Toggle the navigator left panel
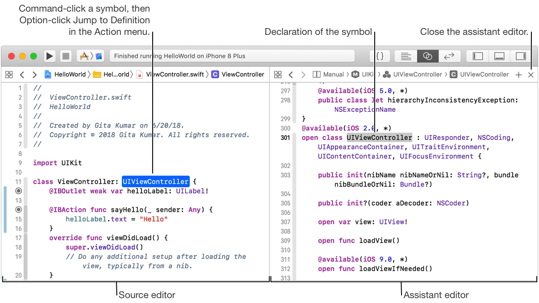Image resolution: width=539 pixels, height=303 pixels. pos(478,56)
